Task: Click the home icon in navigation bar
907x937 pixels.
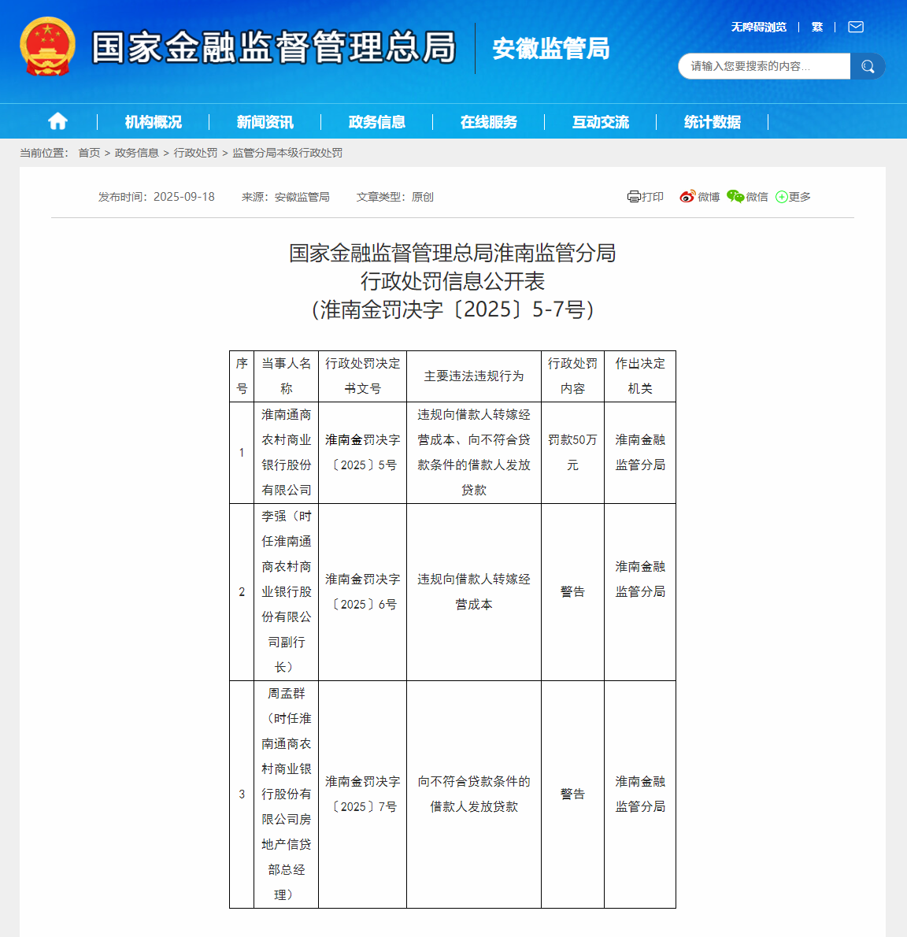Action: tap(57, 120)
